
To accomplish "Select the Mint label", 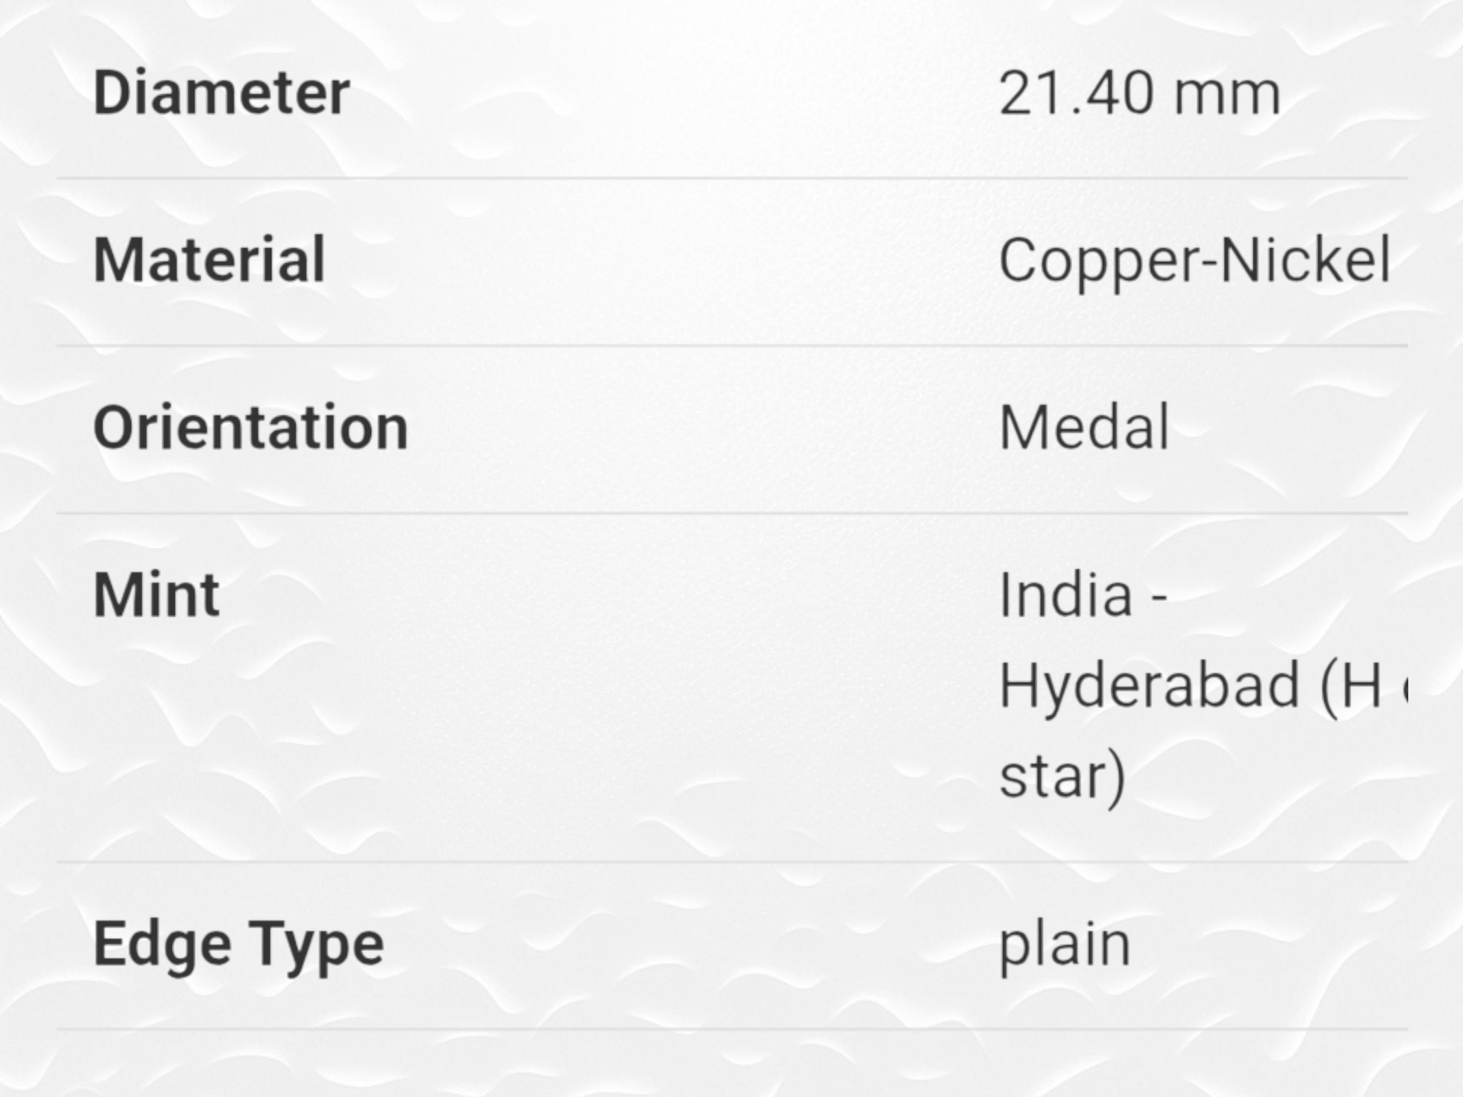I will [x=157, y=595].
